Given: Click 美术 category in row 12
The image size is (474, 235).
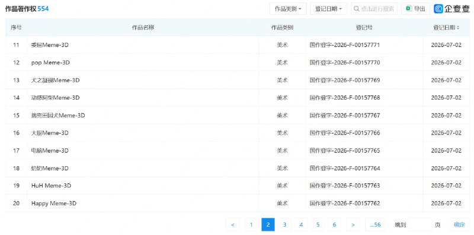Looking at the screenshot, I should pyautogui.click(x=282, y=63).
